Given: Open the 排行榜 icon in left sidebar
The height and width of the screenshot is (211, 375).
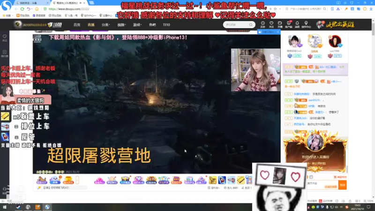Looking at the screenshot, I should [5, 53].
